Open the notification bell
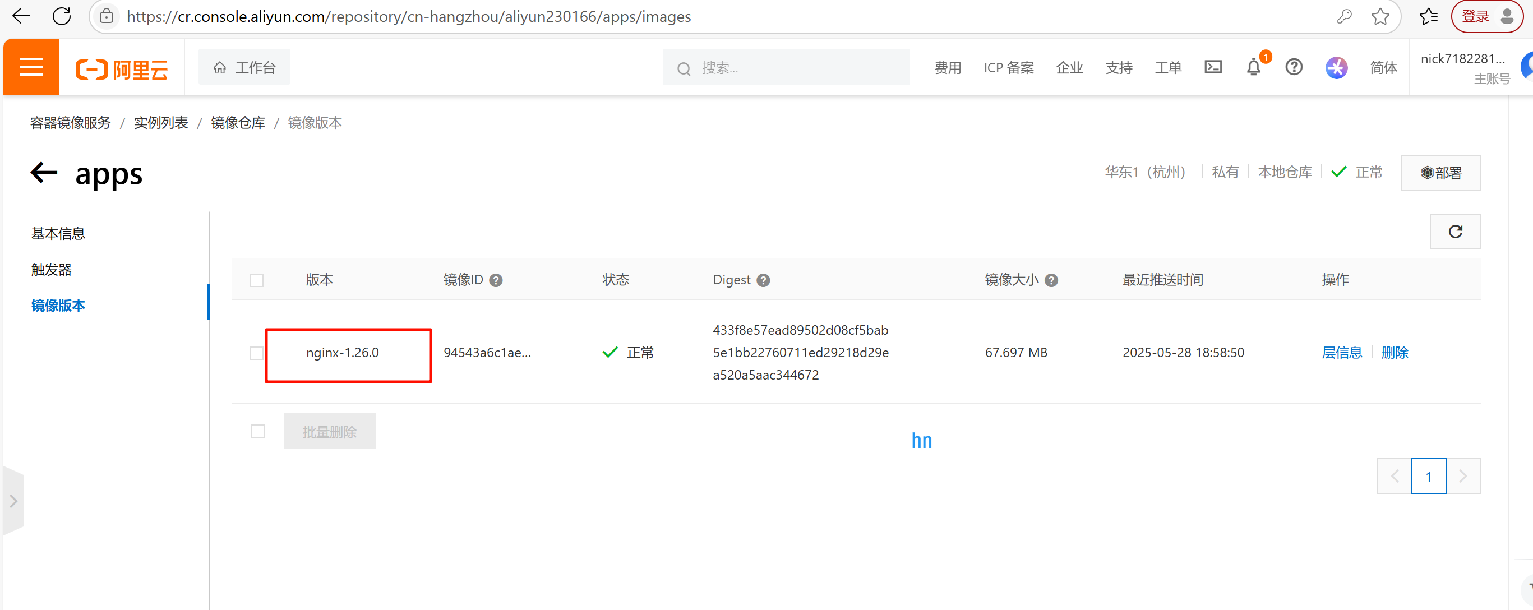Viewport: 1533px width, 610px height. click(x=1253, y=67)
